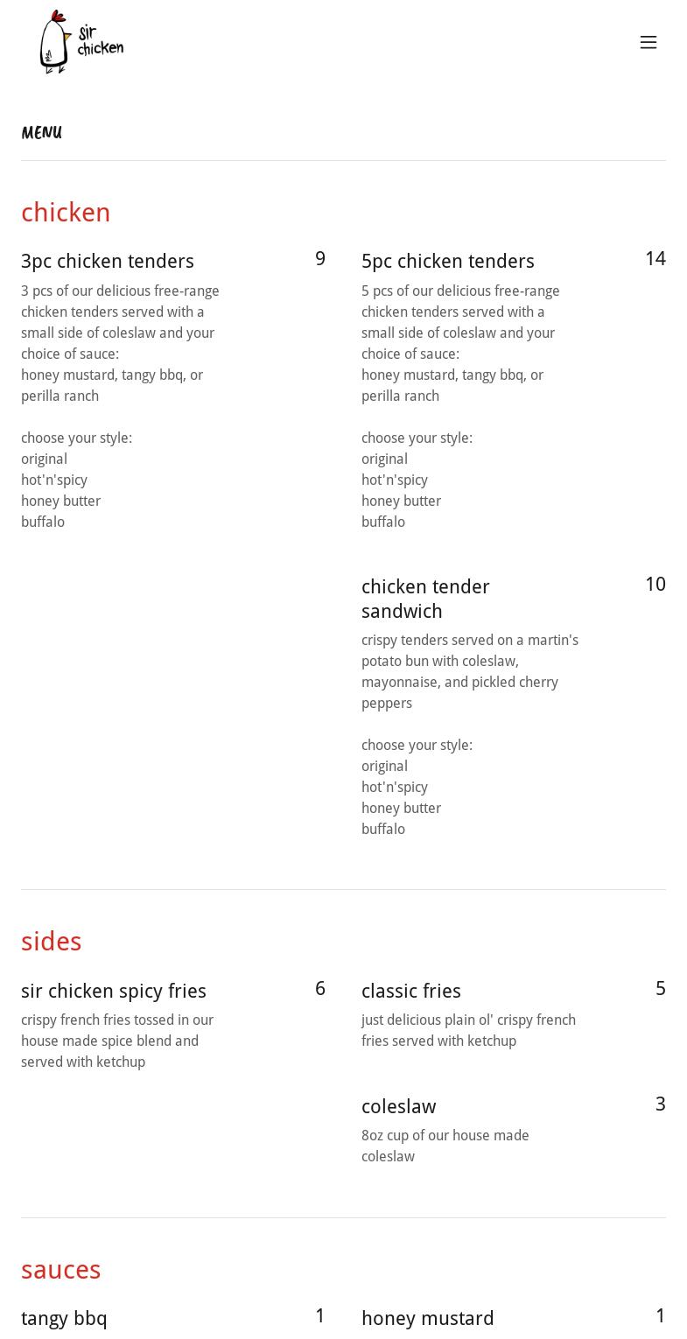
Task: Click the classic fries description text
Action: [x=468, y=1030]
